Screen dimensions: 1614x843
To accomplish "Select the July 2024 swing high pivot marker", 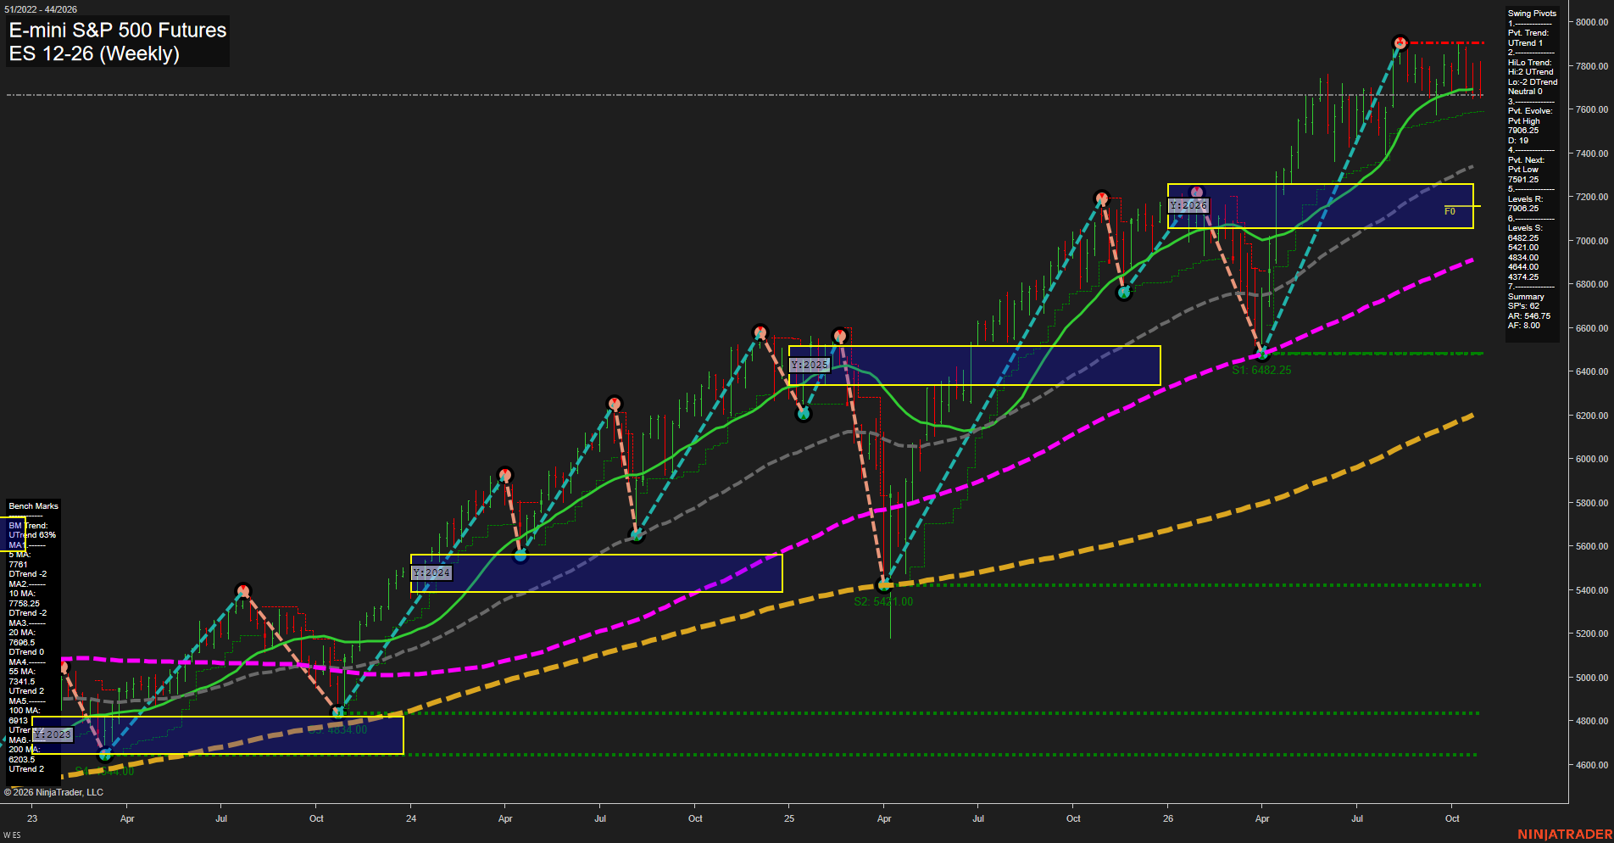I will (615, 404).
